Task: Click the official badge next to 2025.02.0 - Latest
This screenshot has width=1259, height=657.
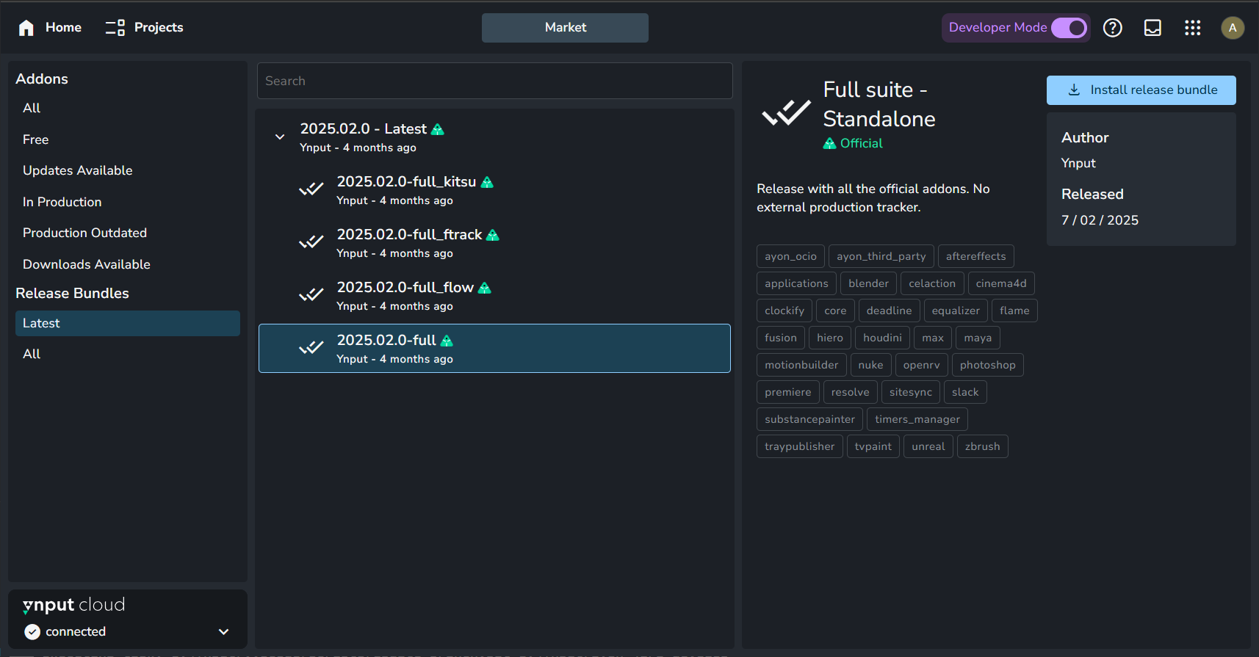Action: (x=438, y=129)
